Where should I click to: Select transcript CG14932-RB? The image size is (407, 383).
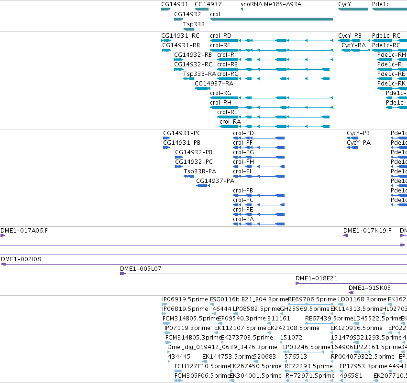click(179, 60)
